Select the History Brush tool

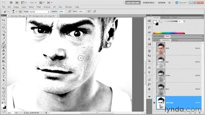pyautogui.click(x=4, y=54)
